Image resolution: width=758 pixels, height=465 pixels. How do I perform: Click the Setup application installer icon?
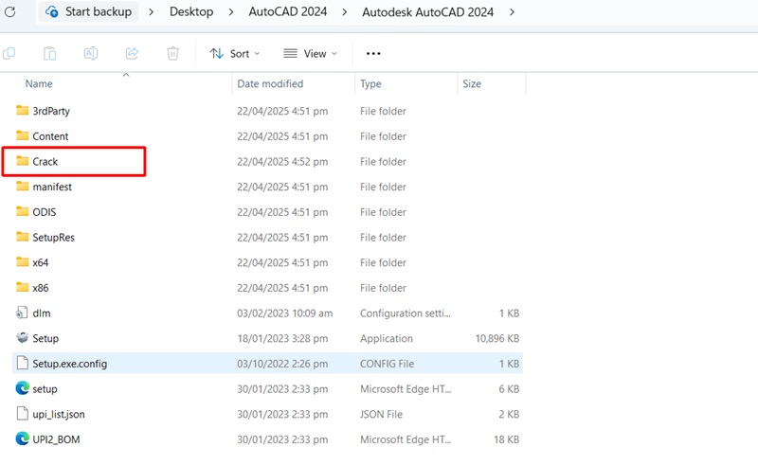click(x=22, y=337)
